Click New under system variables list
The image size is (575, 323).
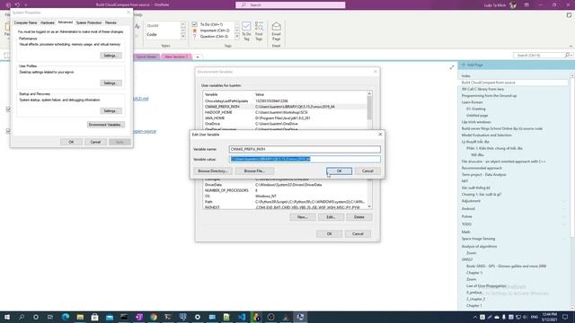pyautogui.click(x=303, y=217)
